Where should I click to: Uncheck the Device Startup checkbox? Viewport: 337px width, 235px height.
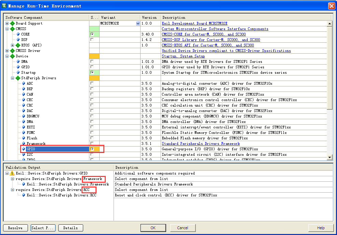[92, 72]
